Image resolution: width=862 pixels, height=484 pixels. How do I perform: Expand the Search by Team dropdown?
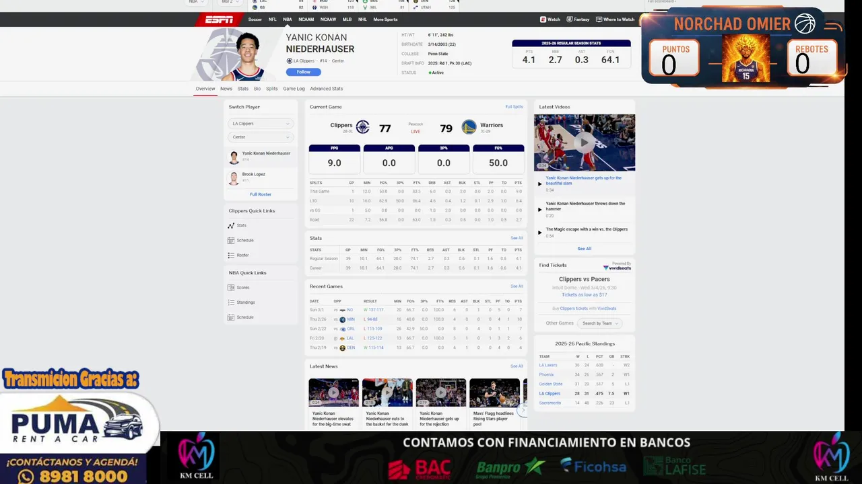[x=599, y=323]
